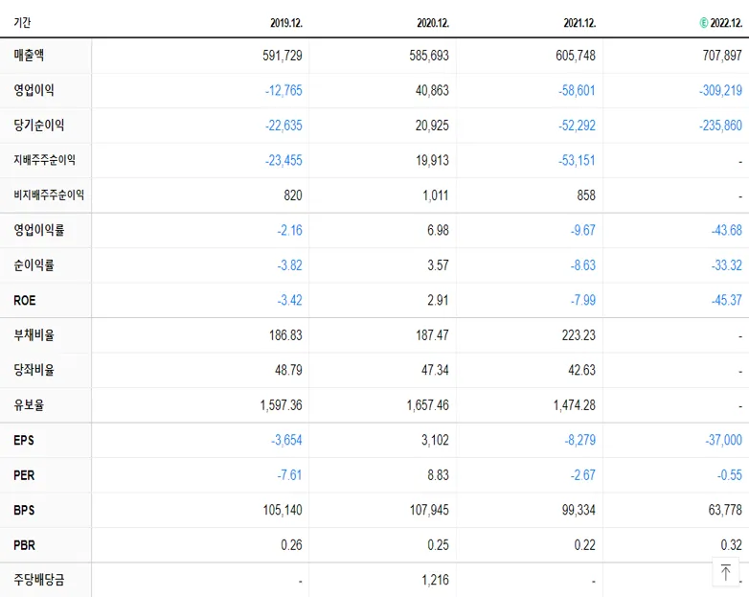The width and height of the screenshot is (749, 597).
Task: Click BPS value 63,778
Action: pyautogui.click(x=725, y=510)
